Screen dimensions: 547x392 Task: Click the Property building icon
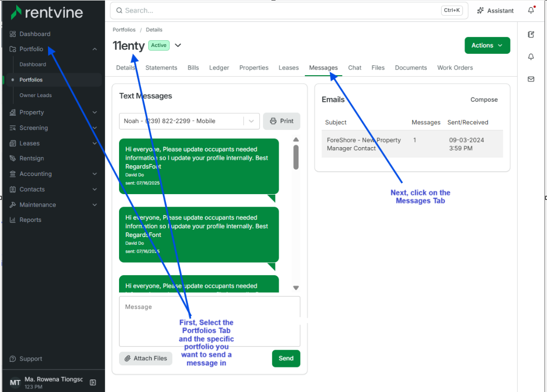(x=13, y=112)
